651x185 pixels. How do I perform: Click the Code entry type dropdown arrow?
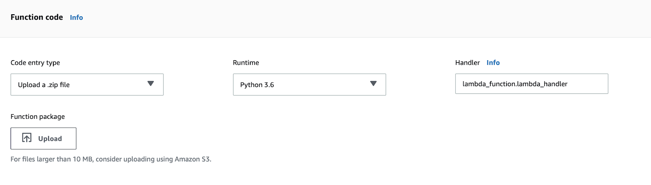tap(151, 84)
